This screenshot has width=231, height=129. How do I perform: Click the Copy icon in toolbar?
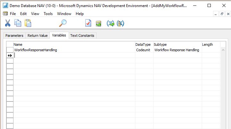click(x=18, y=23)
